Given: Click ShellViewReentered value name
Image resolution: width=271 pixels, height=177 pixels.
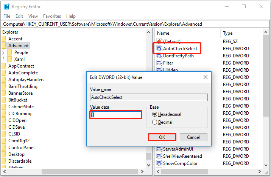Looking at the screenshot, I should pos(182,156).
